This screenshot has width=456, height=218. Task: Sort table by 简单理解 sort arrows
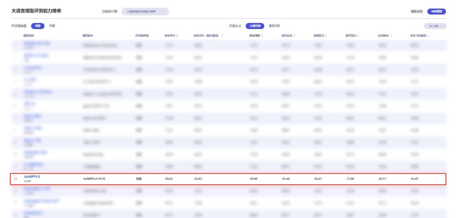(x=262, y=35)
